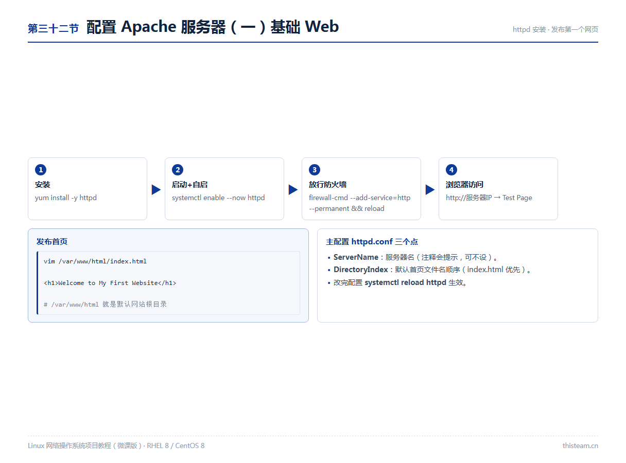Click the slide title "配置 Apache 服务器（一）基础 Web"
Image resolution: width=626 pixels, height=463 pixels.
(213, 27)
